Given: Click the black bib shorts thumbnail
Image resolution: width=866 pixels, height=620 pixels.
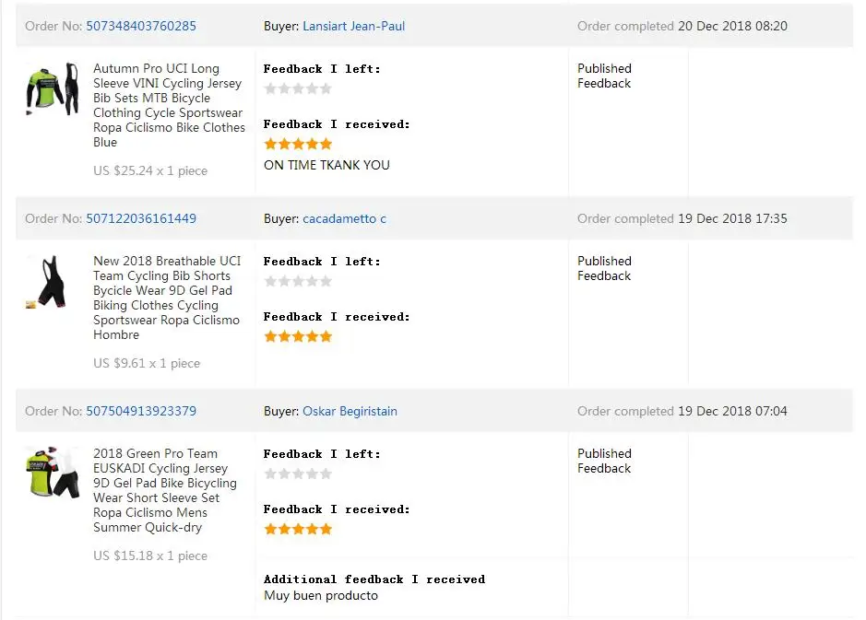Looking at the screenshot, I should point(50,281).
